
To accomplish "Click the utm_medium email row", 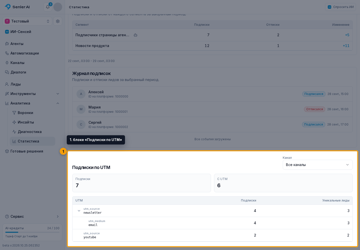I will pos(212,223).
